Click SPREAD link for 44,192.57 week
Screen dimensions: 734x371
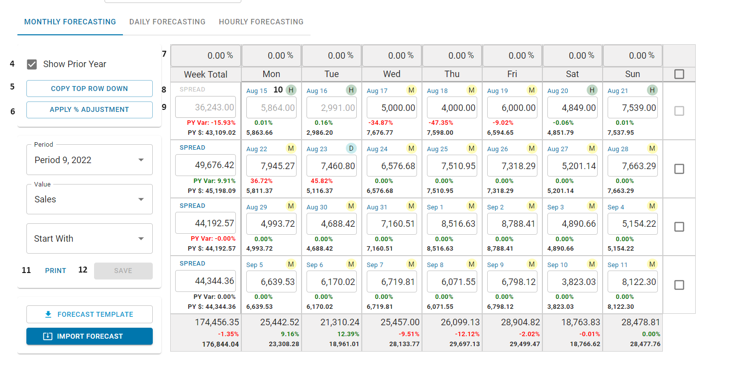192,206
